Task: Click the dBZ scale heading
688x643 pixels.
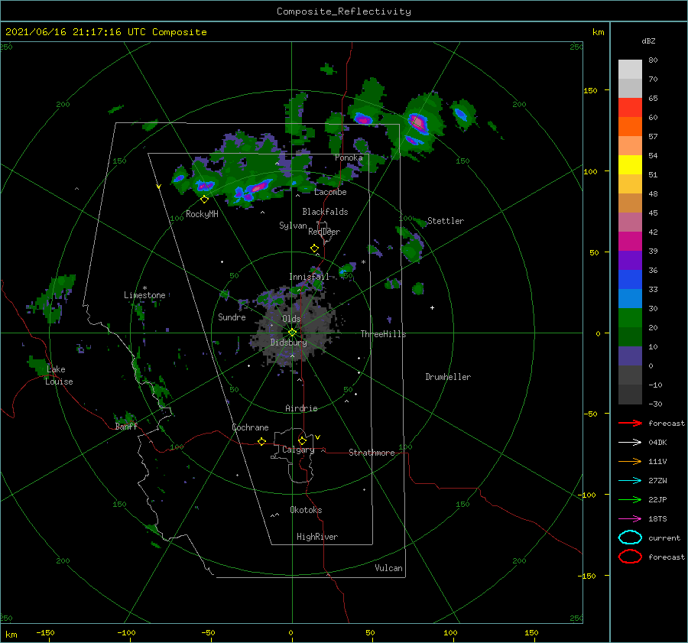Action: click(x=648, y=41)
